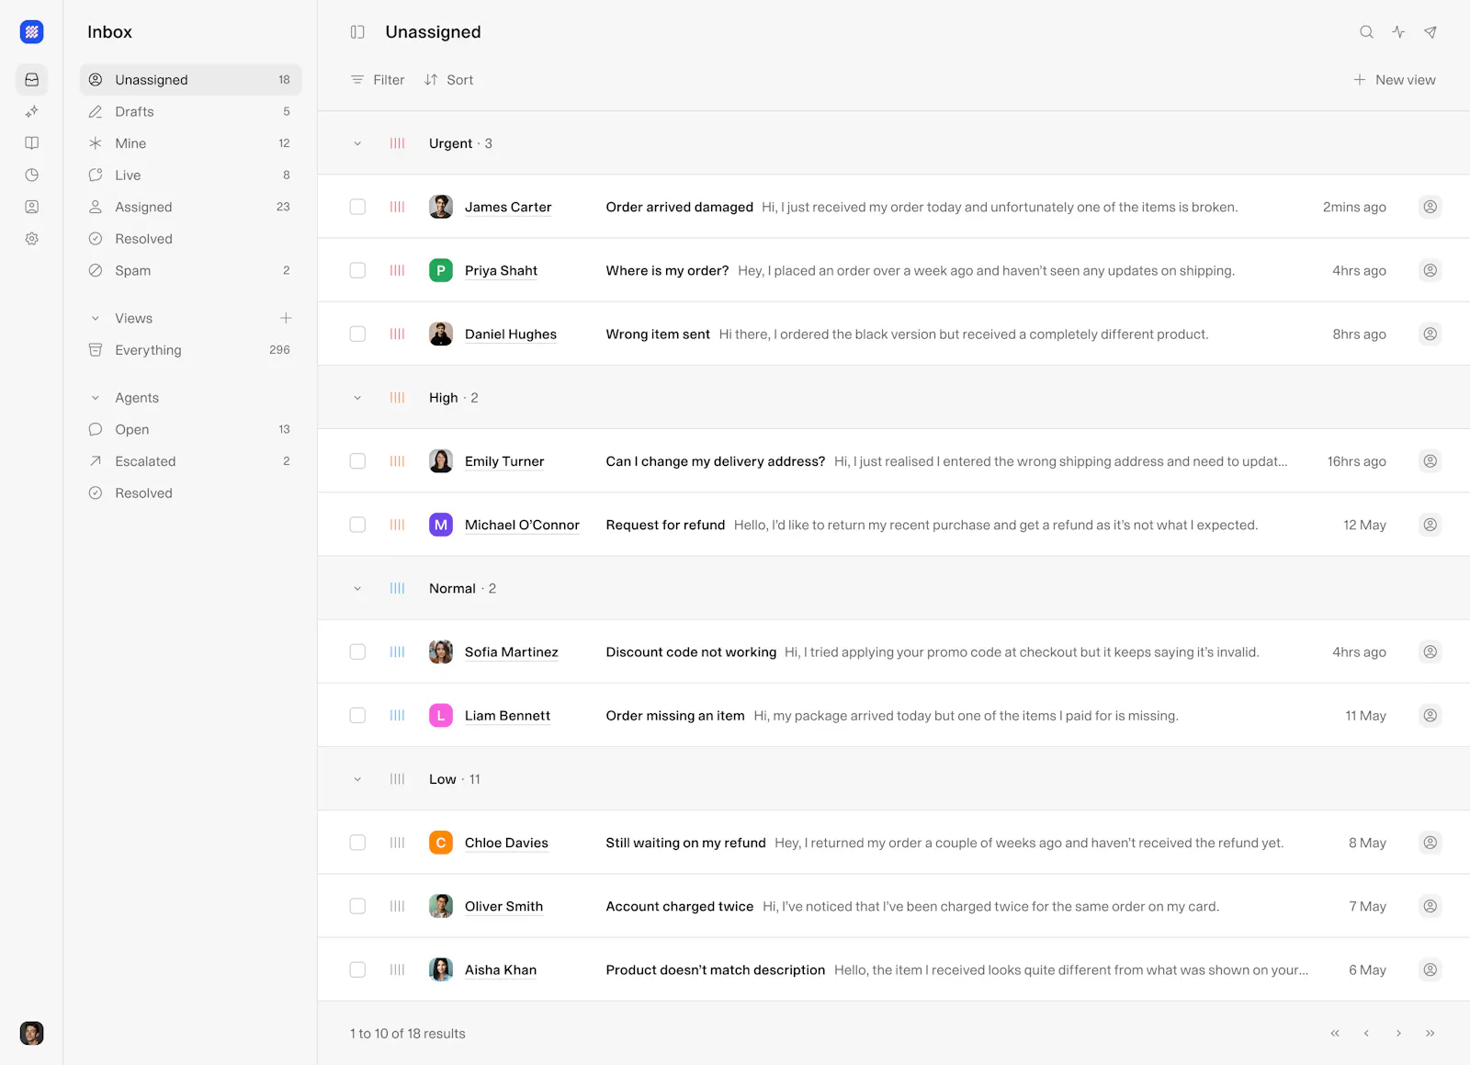1470x1065 pixels.
Task: Open Oliver Smith's contact link
Action: click(503, 906)
